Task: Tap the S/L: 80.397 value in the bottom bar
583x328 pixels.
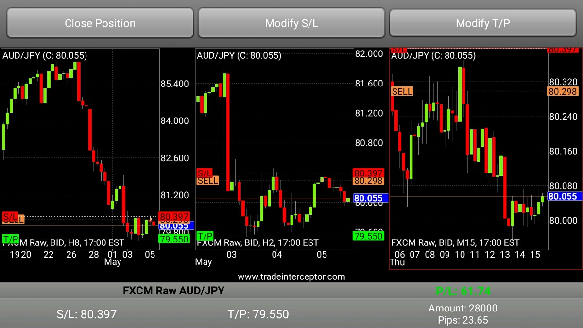Action: click(x=86, y=314)
